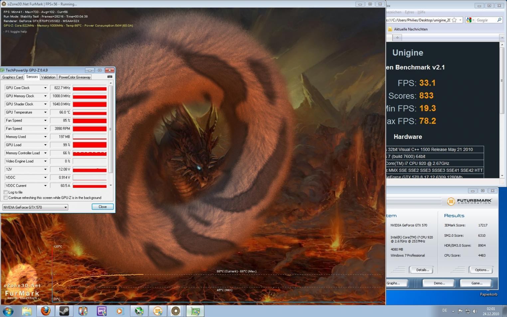Click Options... in the 3DMark window
The image size is (507, 317).
tap(482, 270)
